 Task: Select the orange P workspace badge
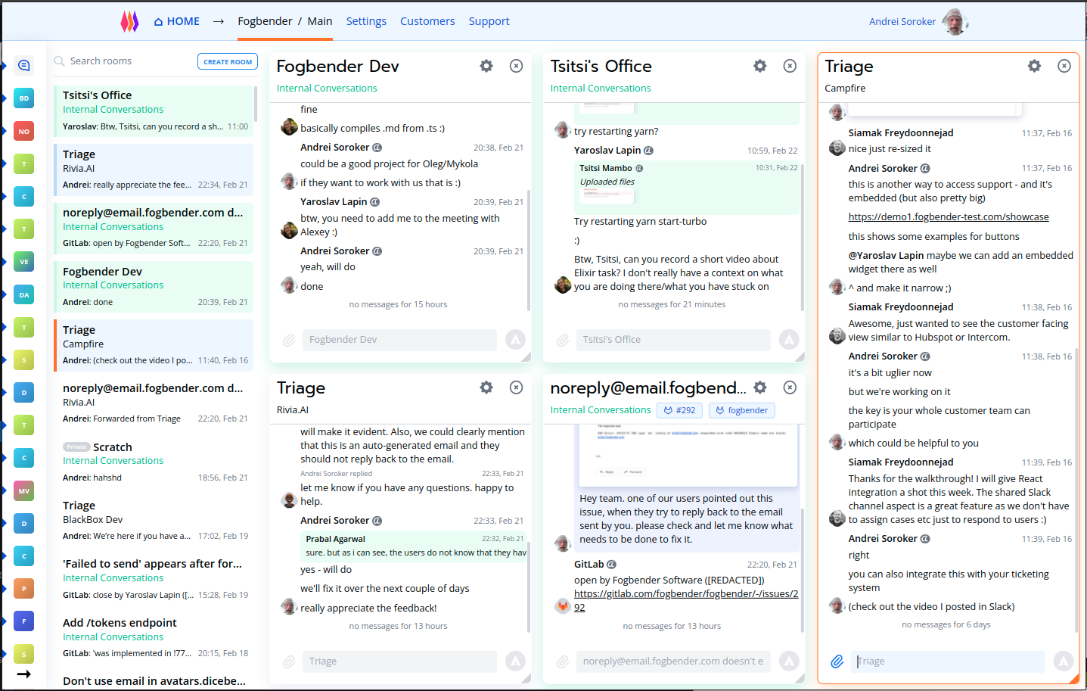tap(24, 588)
